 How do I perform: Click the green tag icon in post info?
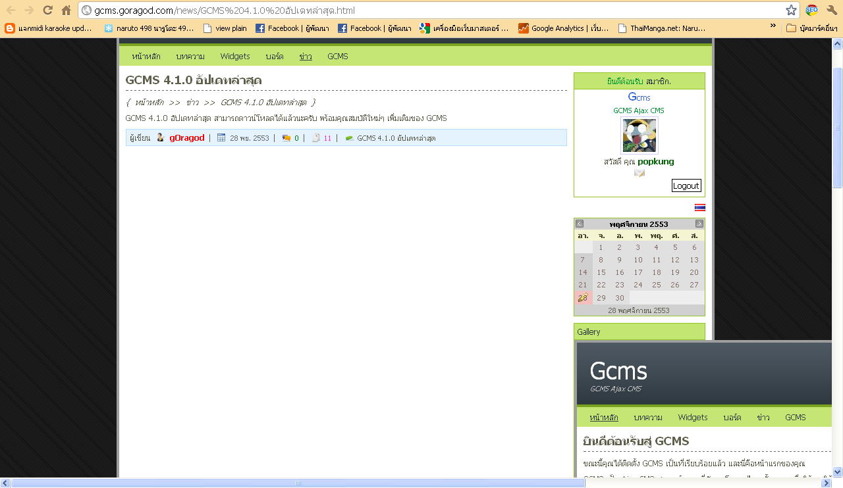coord(349,138)
